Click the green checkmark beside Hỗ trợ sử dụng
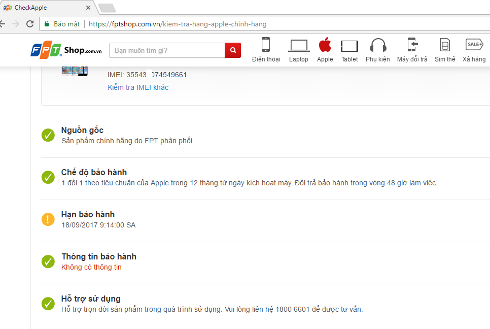Viewport: 490px width, 329px height. pyautogui.click(x=48, y=304)
